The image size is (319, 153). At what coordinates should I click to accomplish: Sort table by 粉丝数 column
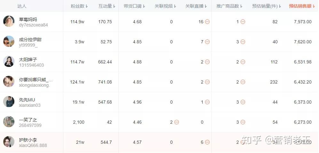[x=79, y=6]
